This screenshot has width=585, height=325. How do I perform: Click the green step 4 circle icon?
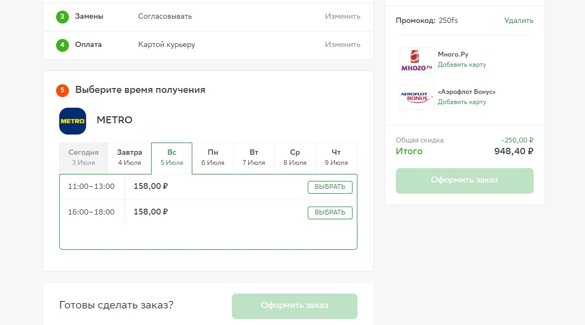[x=63, y=45]
